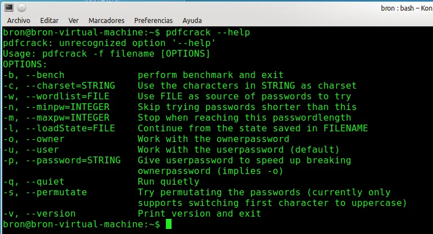Click the '--quiet' option text
433x234 pixels.
pos(45,182)
